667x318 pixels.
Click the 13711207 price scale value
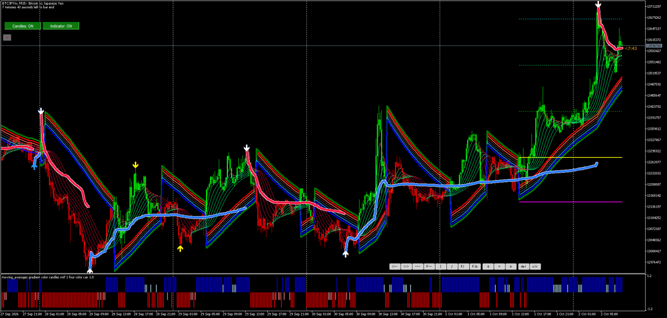click(654, 6)
